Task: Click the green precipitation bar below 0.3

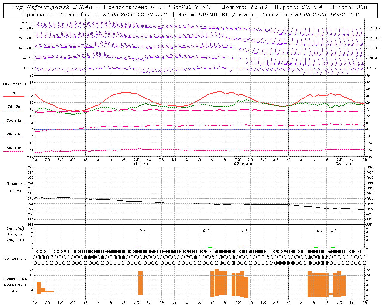Action: pos(316,247)
